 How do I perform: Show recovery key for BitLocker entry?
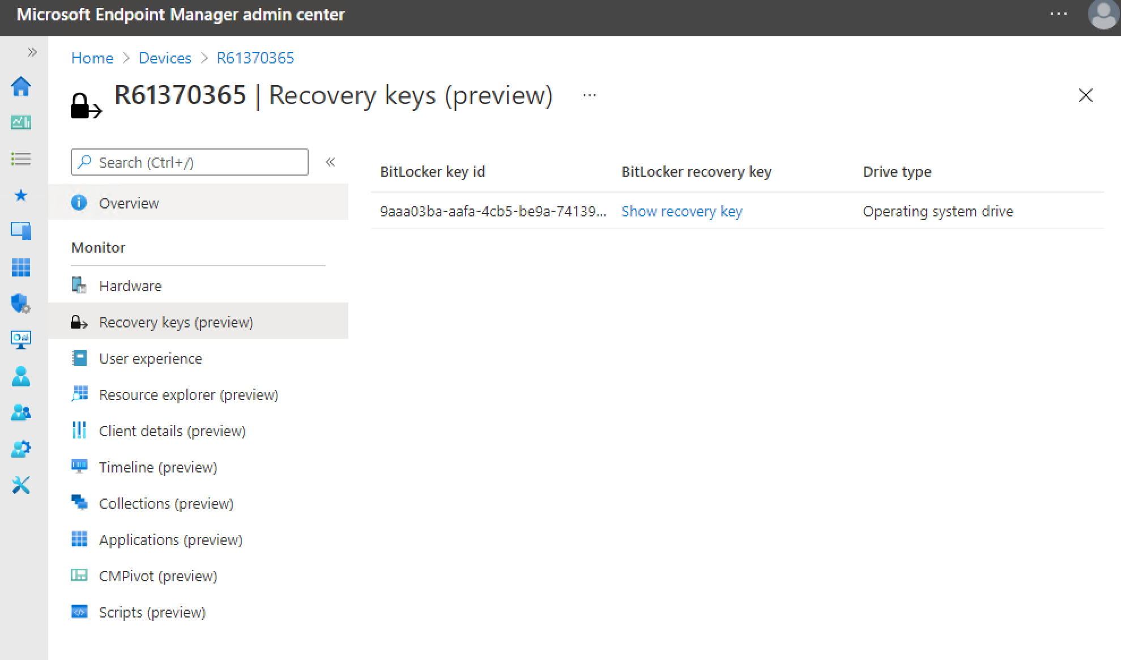(681, 211)
